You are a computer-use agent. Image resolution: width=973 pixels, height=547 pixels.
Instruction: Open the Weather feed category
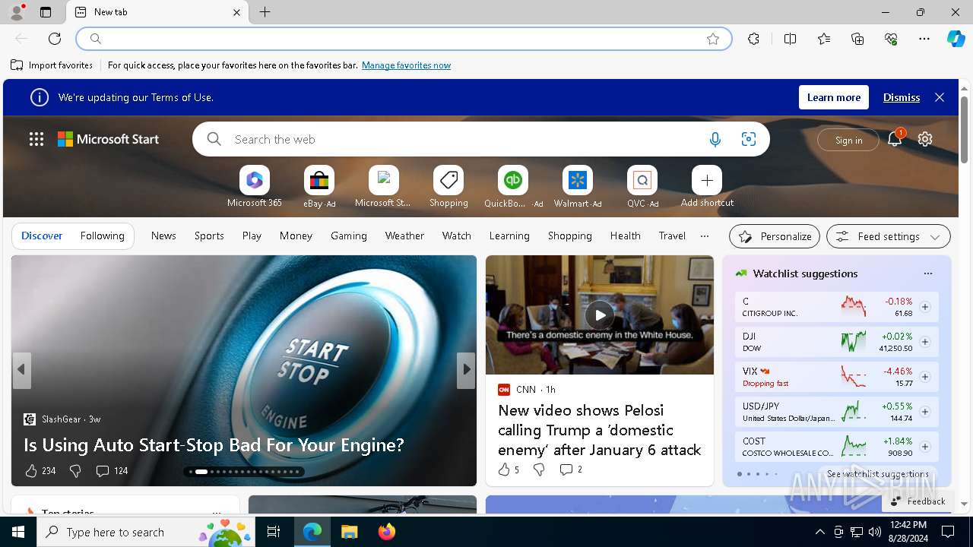click(x=404, y=236)
